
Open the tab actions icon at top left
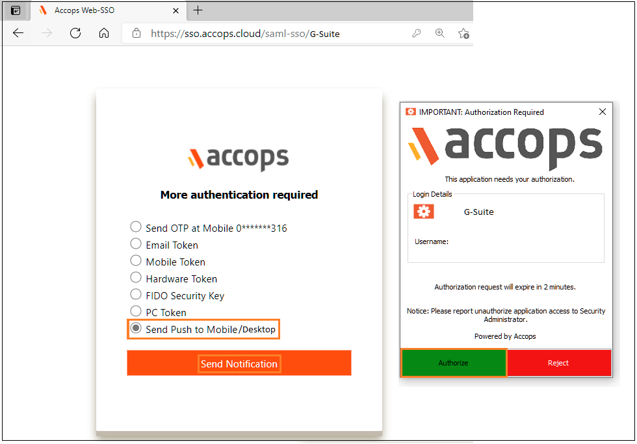pyautogui.click(x=16, y=10)
